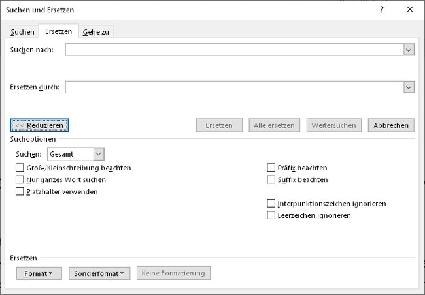
Task: Enable Groß-/Kleinschreibung beachten checkbox
Action: [x=20, y=168]
